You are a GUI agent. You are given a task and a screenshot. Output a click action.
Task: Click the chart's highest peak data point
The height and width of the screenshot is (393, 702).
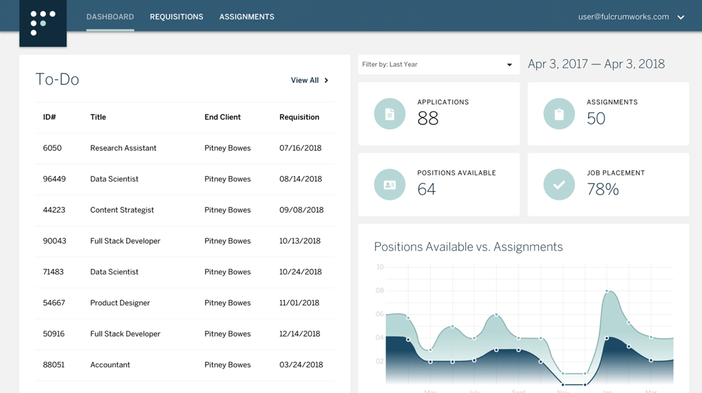(x=607, y=291)
